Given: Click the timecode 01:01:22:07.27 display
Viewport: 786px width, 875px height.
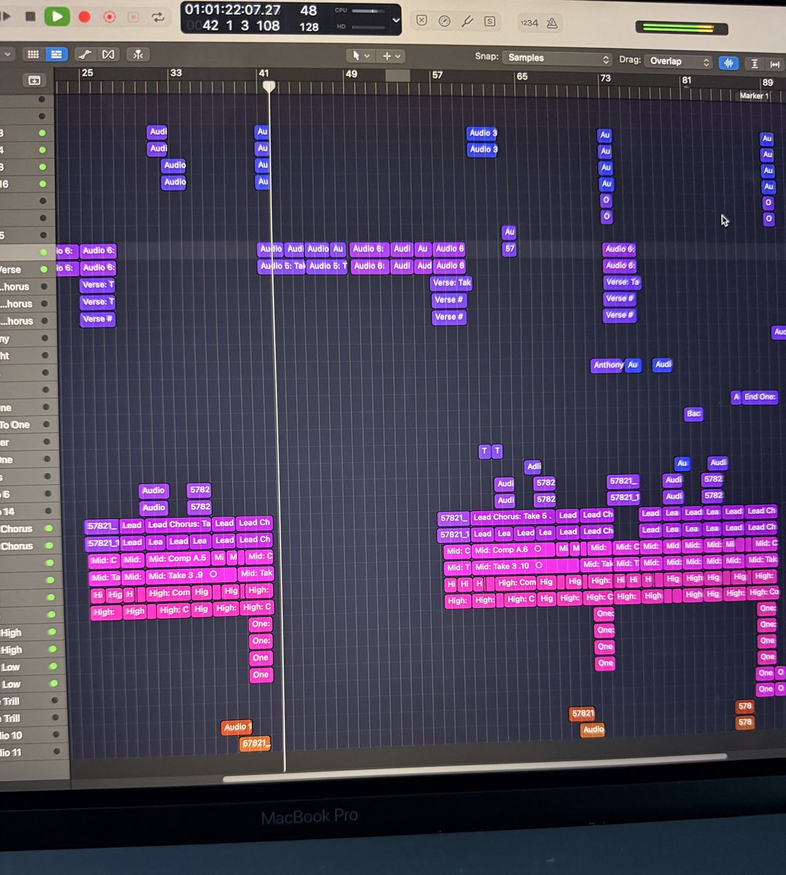Looking at the screenshot, I should tap(233, 9).
